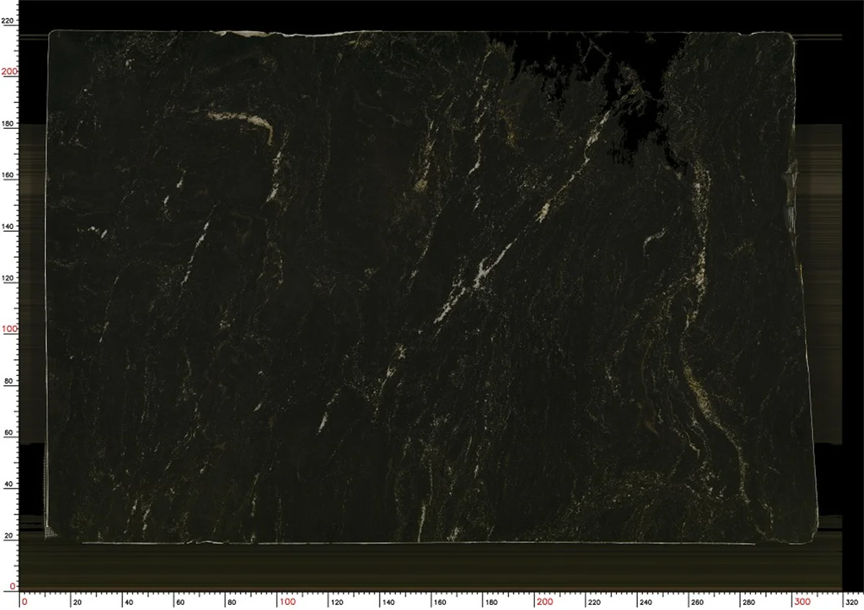The width and height of the screenshot is (864, 610).
Task: Click the top-left corner of the slab
Action: (x=52, y=32)
